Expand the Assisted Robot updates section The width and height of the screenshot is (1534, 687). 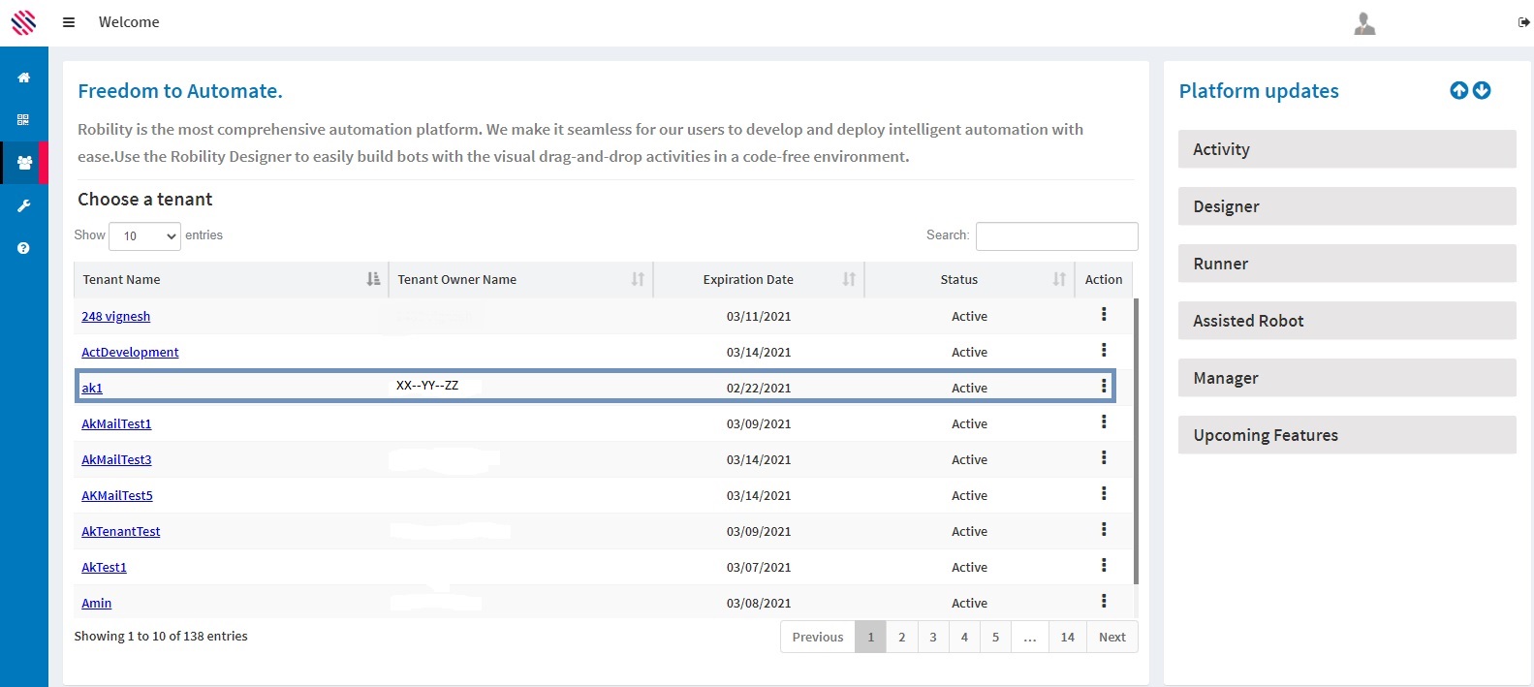click(1347, 321)
